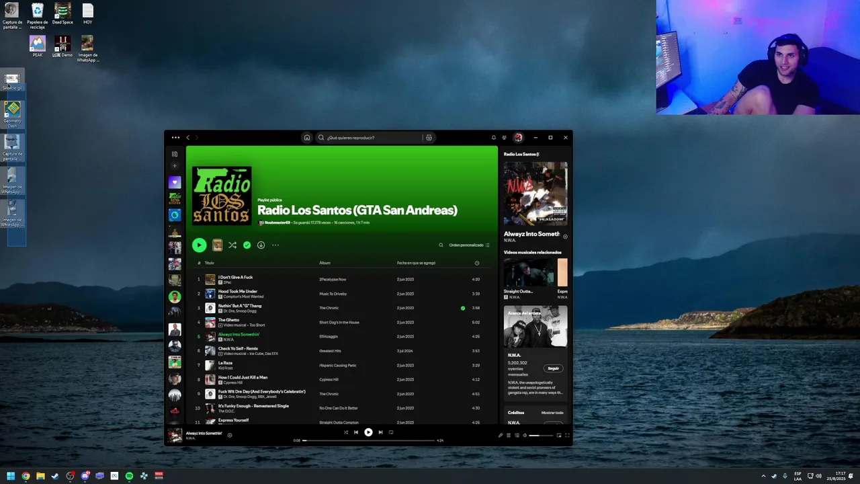Switch to full-screen view

pos(566,435)
